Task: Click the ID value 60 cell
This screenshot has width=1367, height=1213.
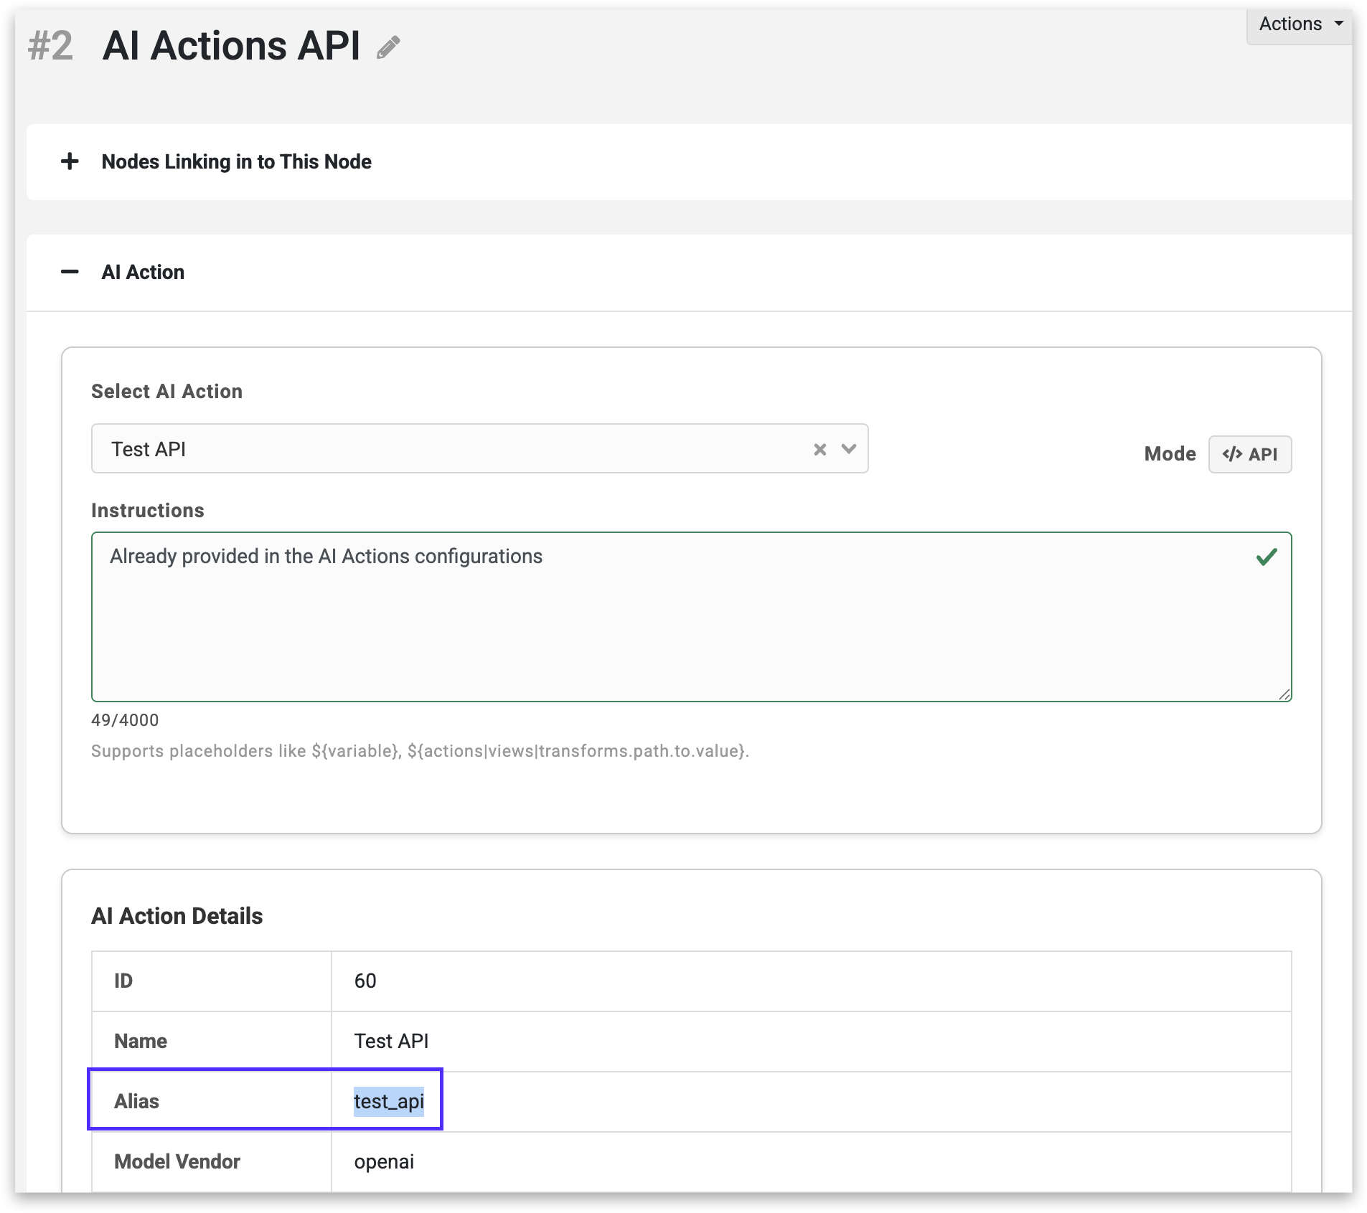Action: point(365,981)
